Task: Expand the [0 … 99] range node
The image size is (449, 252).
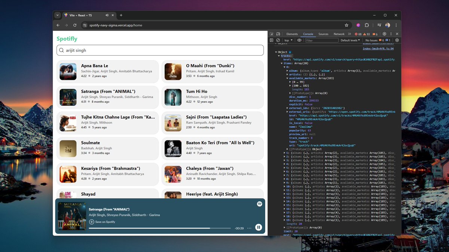Action: tap(290, 82)
